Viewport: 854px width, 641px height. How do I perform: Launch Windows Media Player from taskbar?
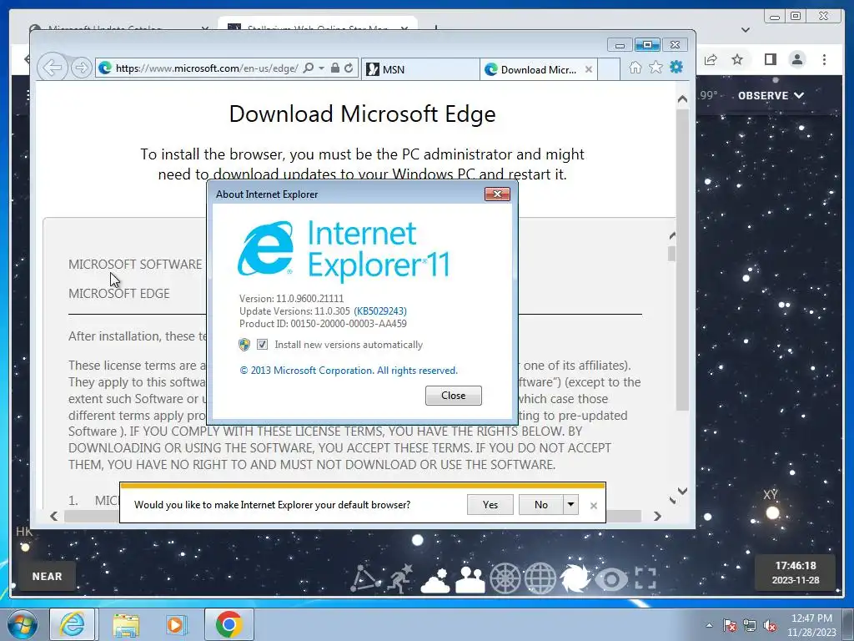(x=175, y=624)
